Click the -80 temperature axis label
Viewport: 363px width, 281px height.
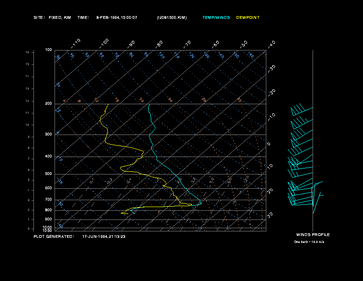point(159,45)
